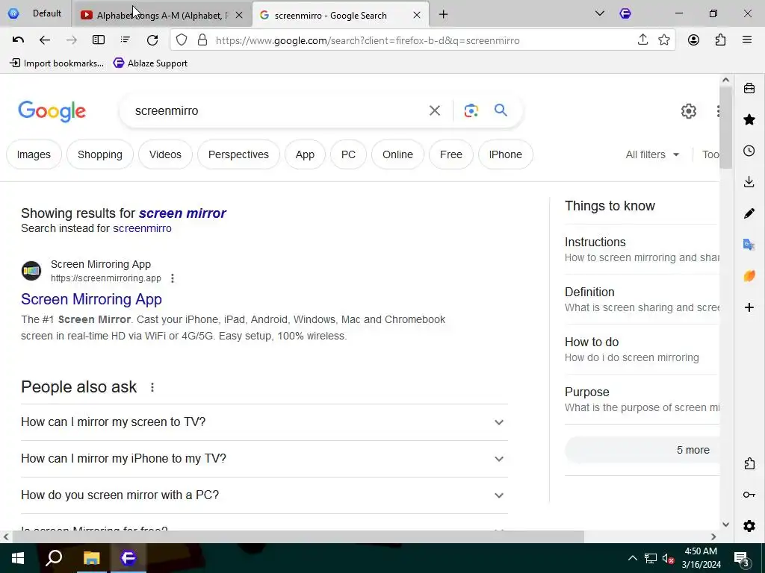Open Google quick settings gear

point(688,111)
